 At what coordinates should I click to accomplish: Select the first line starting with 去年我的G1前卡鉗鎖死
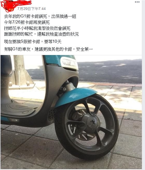(40, 16)
